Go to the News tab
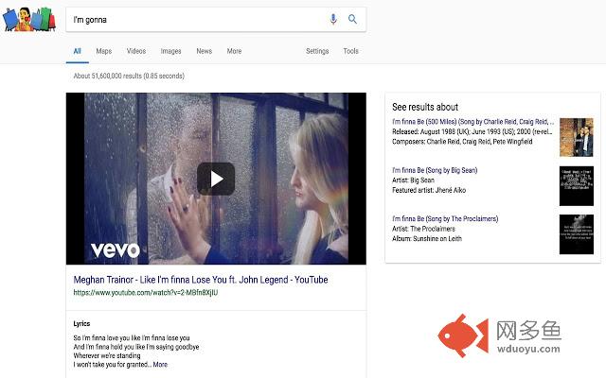Screen dimensions: 606x378 click(x=204, y=51)
